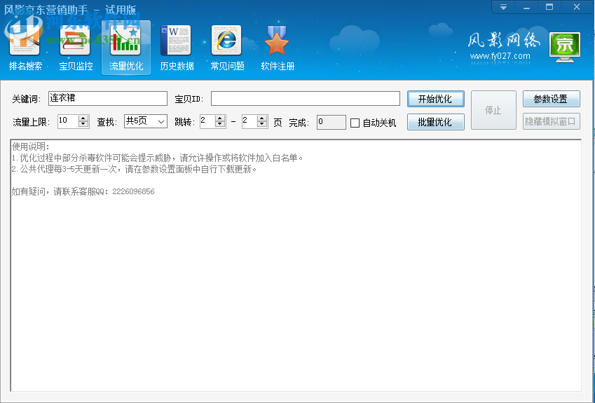Viewport: 595px width, 403px height.
Task: Click the 隐藏模拟窗口 button
Action: (551, 121)
